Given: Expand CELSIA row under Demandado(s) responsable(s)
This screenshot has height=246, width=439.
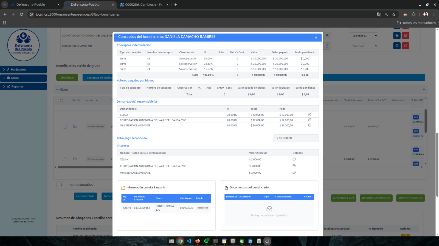Looking at the screenshot, I should (309, 115).
